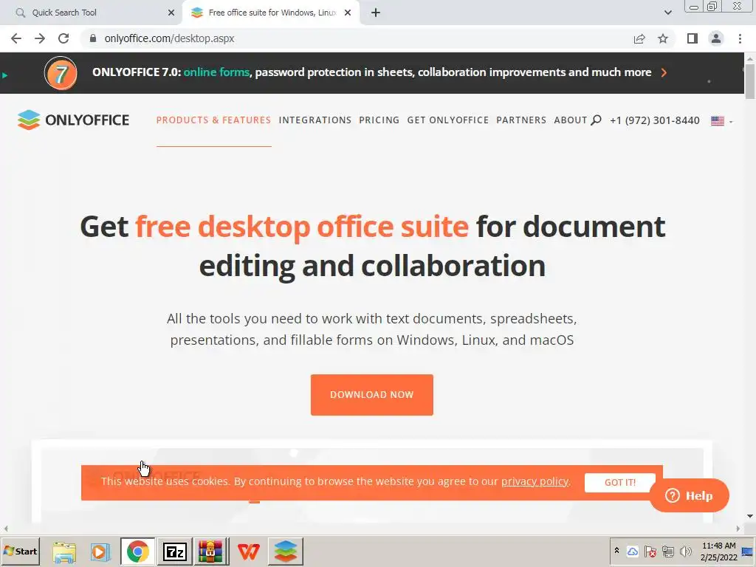Open the privacy policy link

pos(535,481)
